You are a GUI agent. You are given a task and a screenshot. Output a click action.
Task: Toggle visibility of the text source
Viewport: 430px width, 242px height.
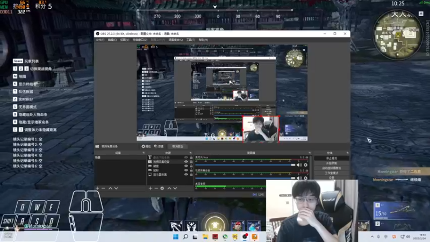(x=186, y=158)
